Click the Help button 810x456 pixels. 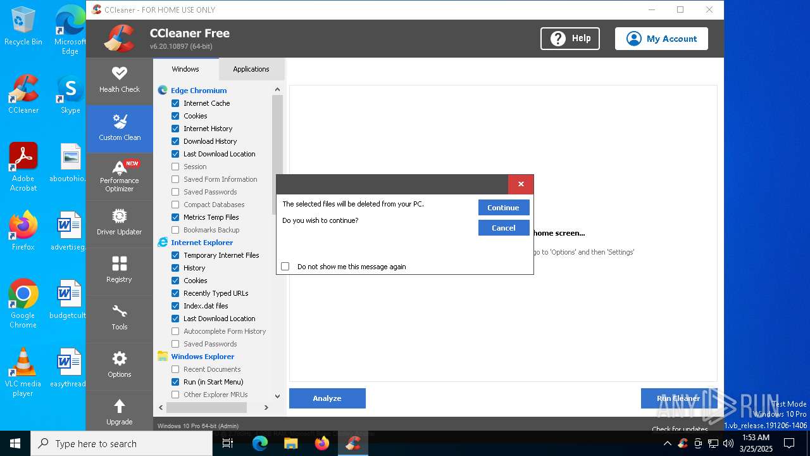570,39
